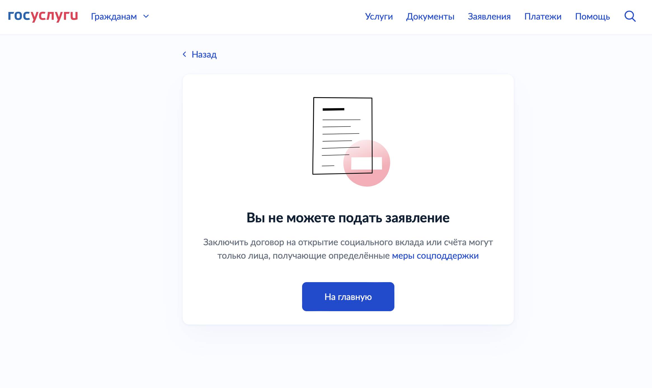Click the white minus bar in the badge
Screen dimensions: 652x388
pyautogui.click(x=366, y=163)
